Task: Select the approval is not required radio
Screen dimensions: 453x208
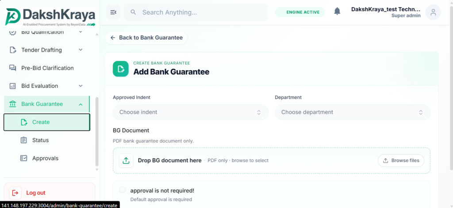Action: point(123,190)
